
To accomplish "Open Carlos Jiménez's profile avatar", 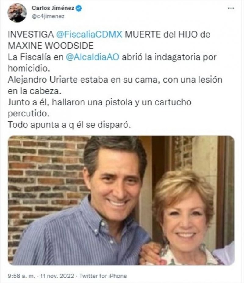I will (17, 13).
